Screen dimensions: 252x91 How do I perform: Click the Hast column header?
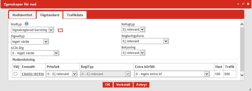(x=219, y=67)
